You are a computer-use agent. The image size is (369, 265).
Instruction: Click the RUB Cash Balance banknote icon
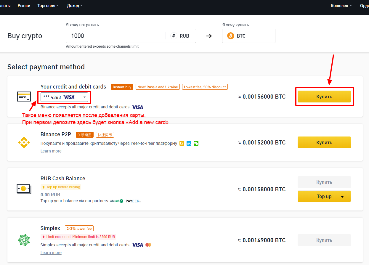(24, 189)
